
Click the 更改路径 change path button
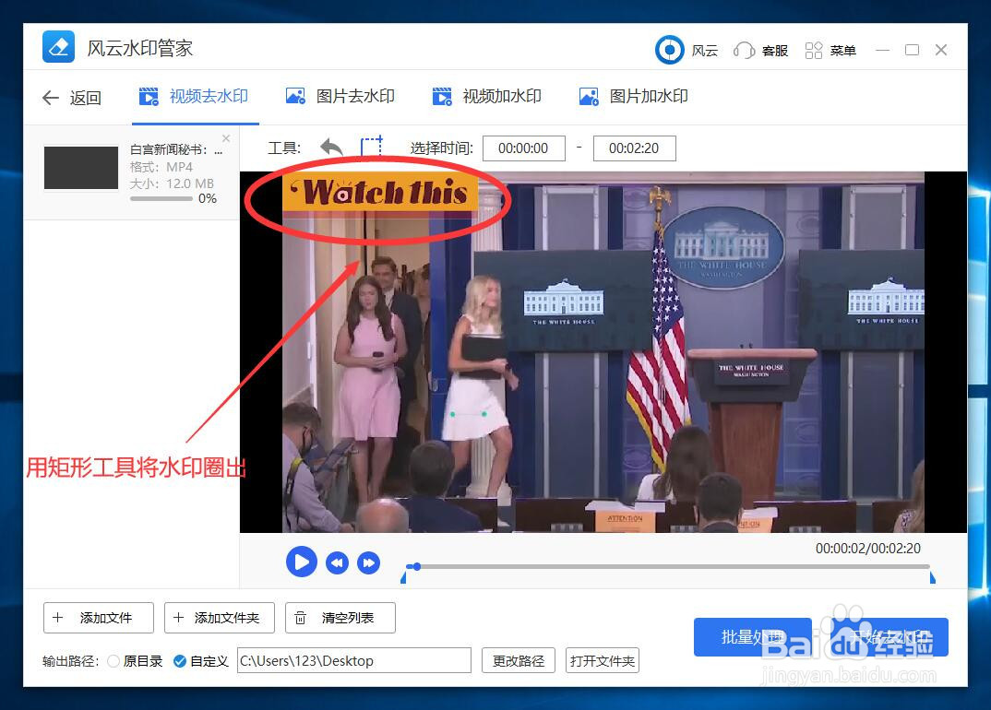coord(518,660)
